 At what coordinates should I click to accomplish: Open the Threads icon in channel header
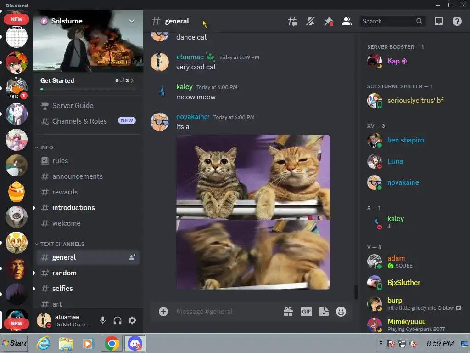click(x=292, y=21)
